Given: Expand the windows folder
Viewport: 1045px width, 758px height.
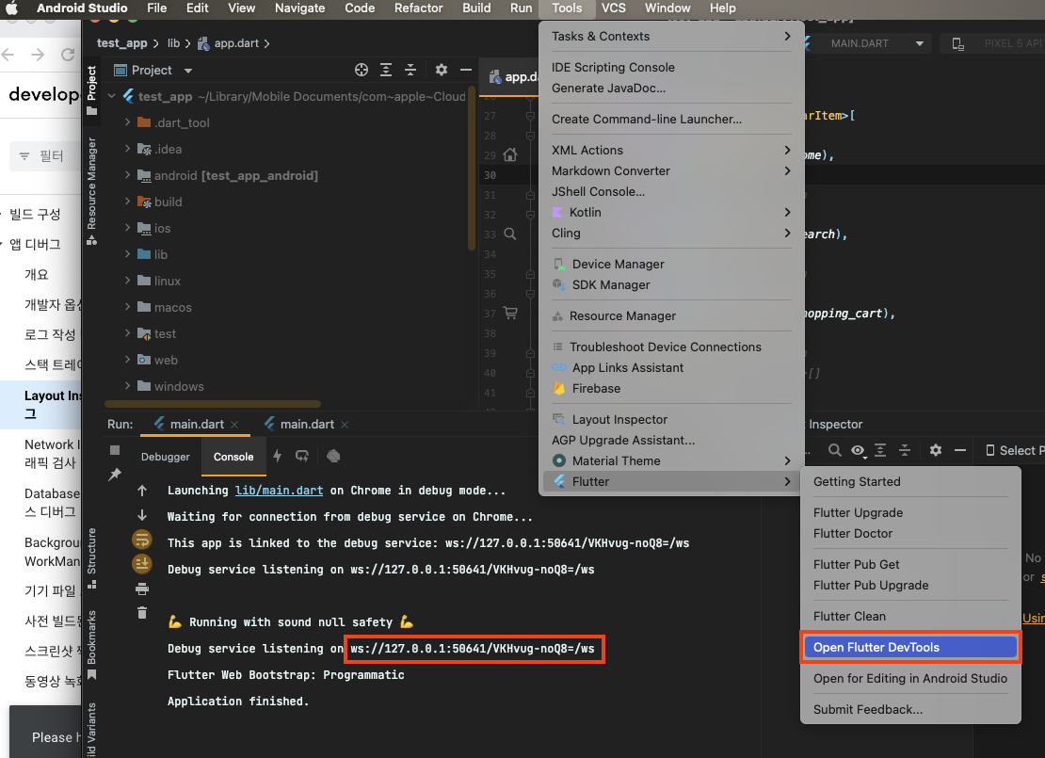Looking at the screenshot, I should click(x=127, y=386).
